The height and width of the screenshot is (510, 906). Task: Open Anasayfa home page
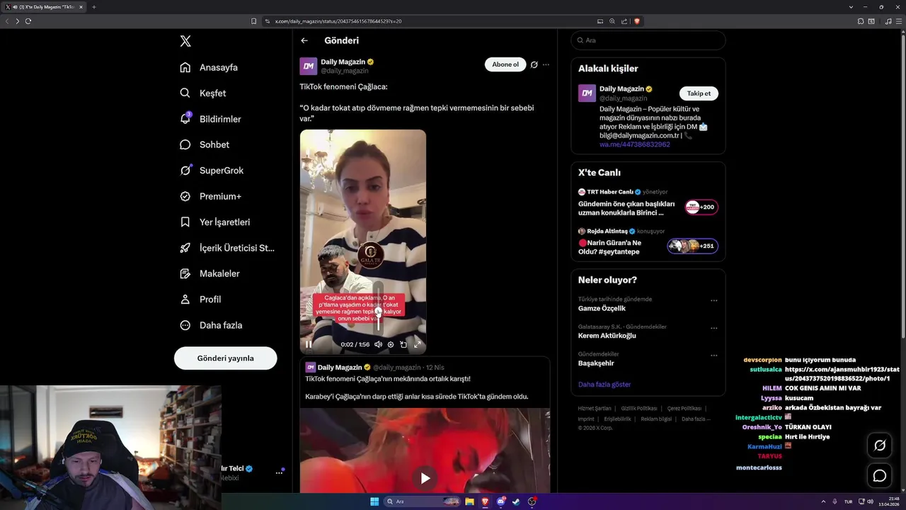pos(209,67)
